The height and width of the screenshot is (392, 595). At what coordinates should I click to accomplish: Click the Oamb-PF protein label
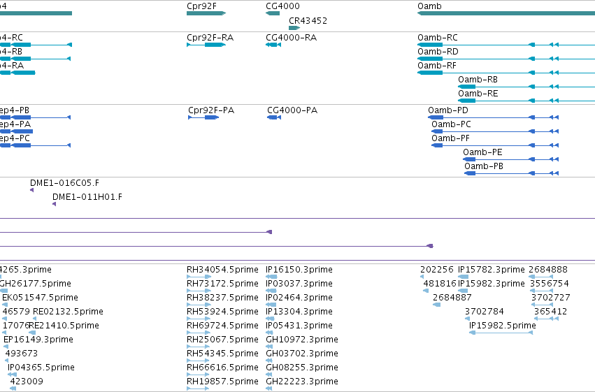tap(450, 138)
